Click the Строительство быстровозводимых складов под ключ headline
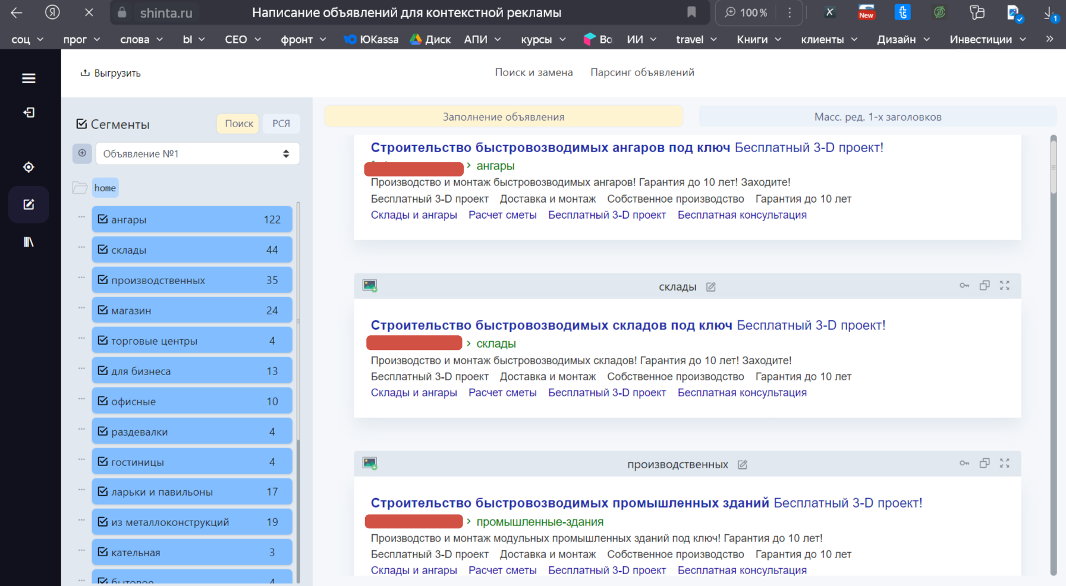 551,325
